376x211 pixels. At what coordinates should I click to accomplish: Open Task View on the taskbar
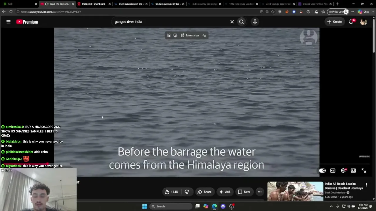(x=197, y=206)
